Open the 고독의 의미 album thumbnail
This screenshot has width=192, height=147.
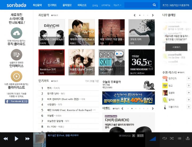tap(142, 32)
